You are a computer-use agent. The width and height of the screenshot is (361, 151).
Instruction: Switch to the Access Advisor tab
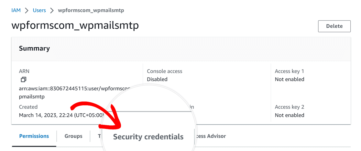pos(211,136)
